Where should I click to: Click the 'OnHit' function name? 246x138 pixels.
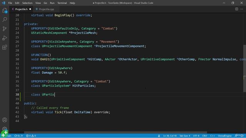(x=45, y=59)
